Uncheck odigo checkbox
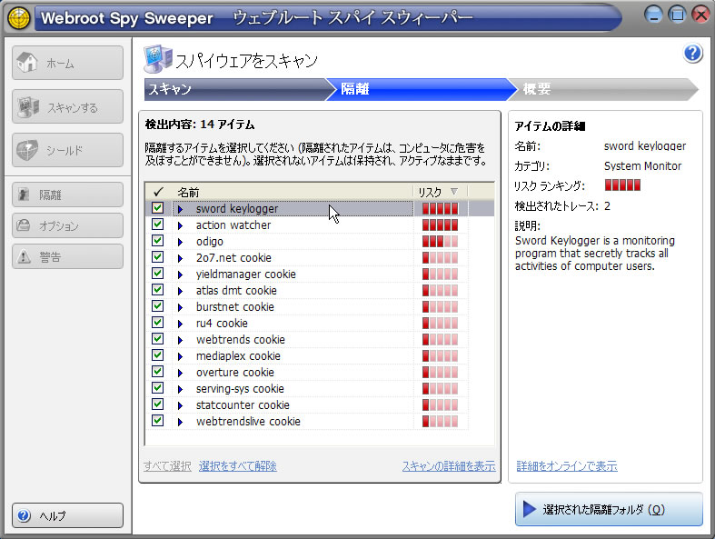This screenshot has width=715, height=539. pos(158,241)
